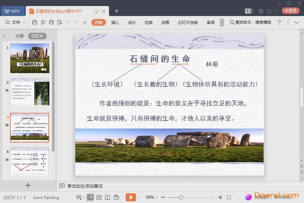Click the fit slide to window icon
This screenshot has width=304, height=203.
229,197
